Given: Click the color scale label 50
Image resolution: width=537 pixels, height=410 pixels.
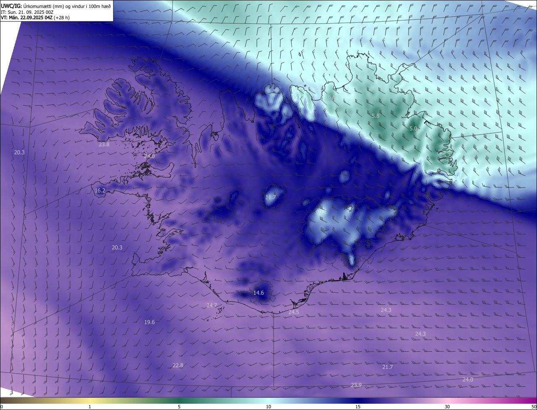Looking at the screenshot, I should tap(534, 407).
